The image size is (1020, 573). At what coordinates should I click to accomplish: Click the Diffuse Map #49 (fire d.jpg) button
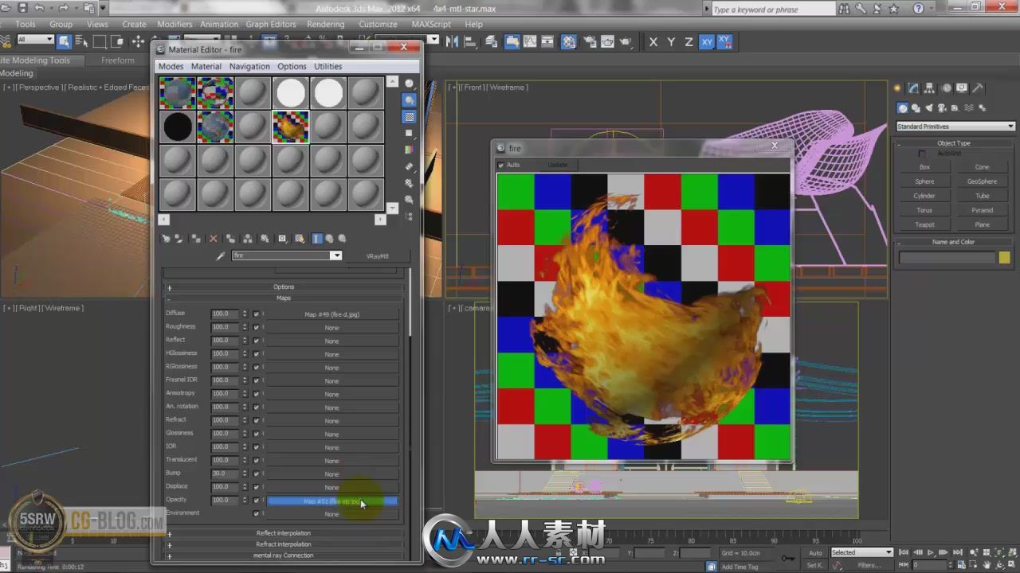pos(331,314)
